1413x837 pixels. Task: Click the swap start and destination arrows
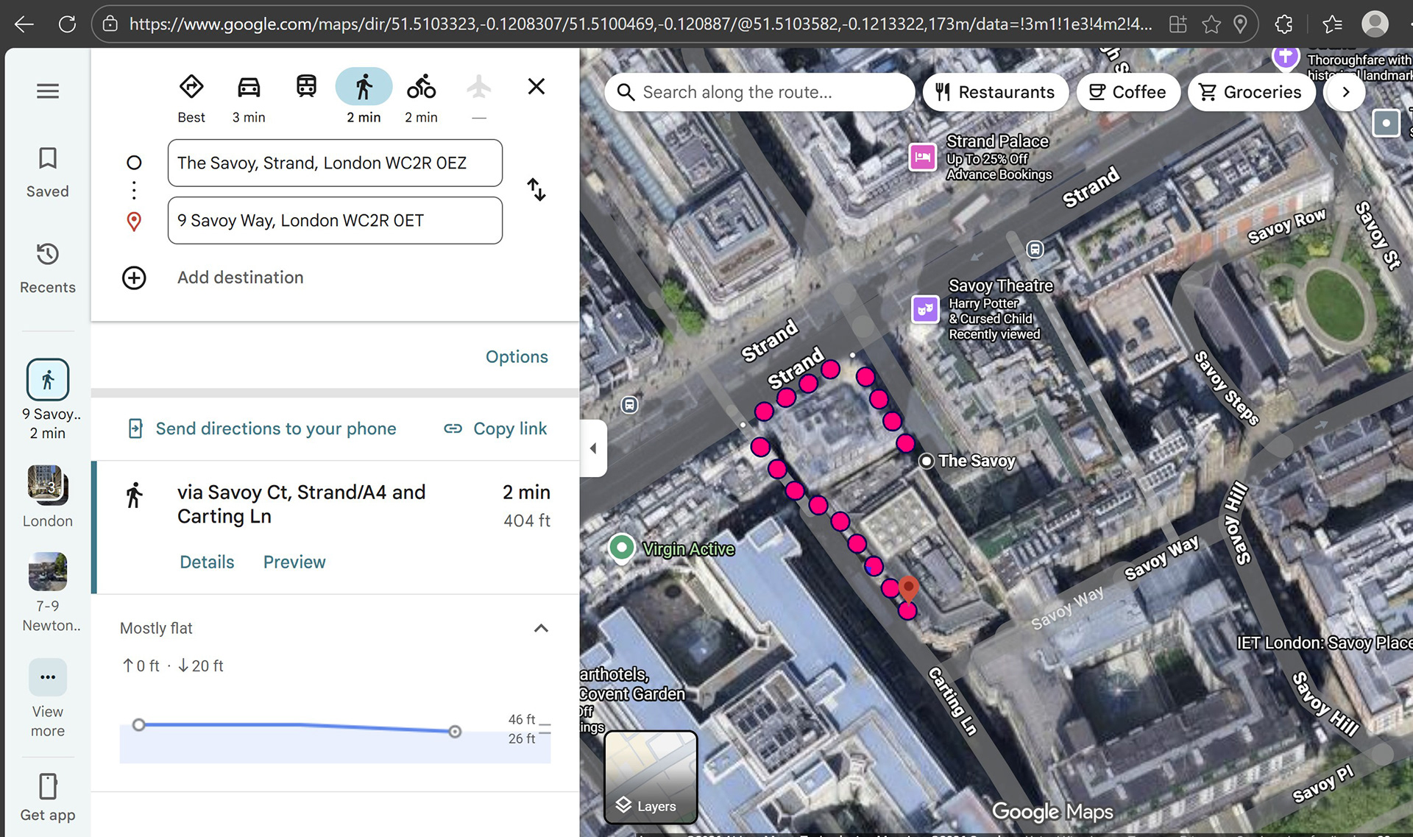536,190
